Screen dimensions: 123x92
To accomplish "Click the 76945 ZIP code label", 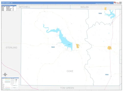I will click(x=53, y=47).
